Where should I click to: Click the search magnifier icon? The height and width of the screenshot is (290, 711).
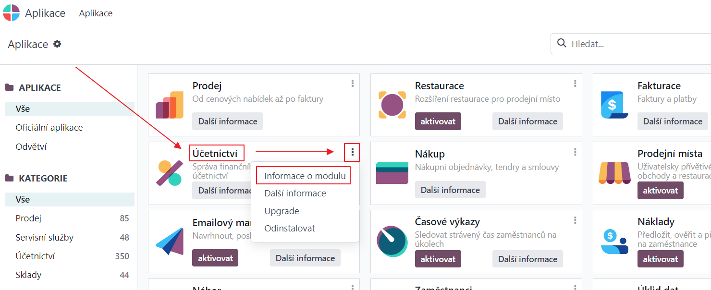561,44
